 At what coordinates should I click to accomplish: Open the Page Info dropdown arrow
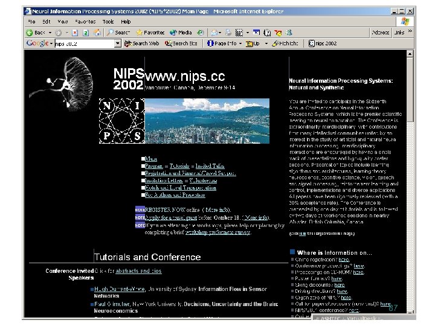coord(240,43)
